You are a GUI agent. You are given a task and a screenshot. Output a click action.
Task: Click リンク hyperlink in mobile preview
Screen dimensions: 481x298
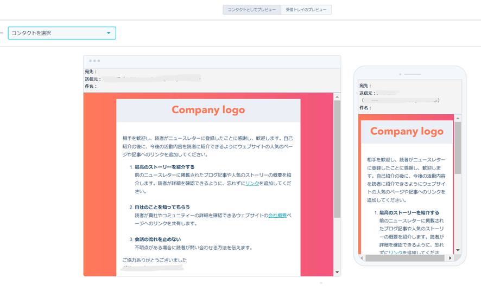[x=395, y=252]
